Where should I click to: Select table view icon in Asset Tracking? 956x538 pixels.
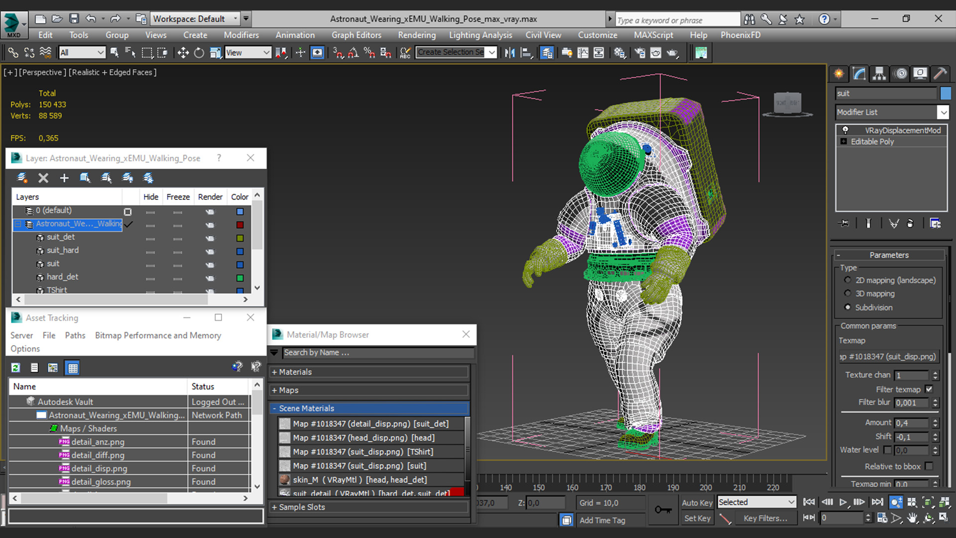pos(73,368)
